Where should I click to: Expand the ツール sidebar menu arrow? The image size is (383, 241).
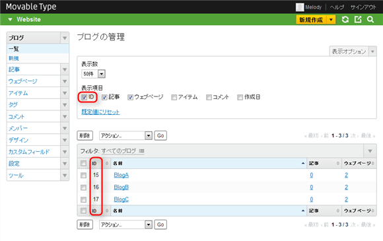coord(65,175)
